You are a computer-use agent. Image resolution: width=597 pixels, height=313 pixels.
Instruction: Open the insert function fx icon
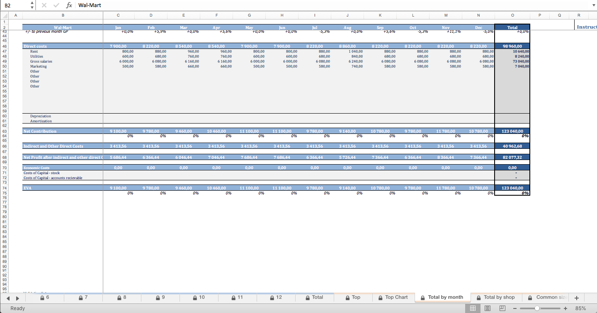69,5
